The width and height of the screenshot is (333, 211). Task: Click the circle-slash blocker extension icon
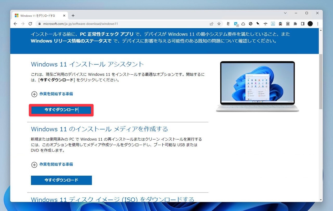point(251,24)
